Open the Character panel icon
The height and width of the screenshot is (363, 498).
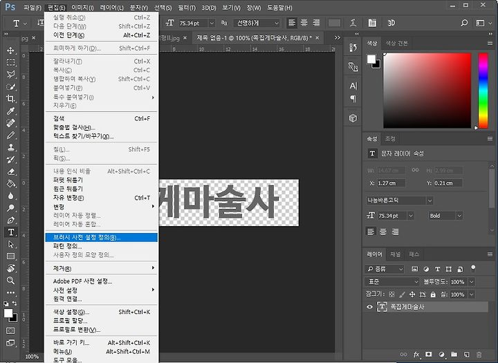[353, 86]
